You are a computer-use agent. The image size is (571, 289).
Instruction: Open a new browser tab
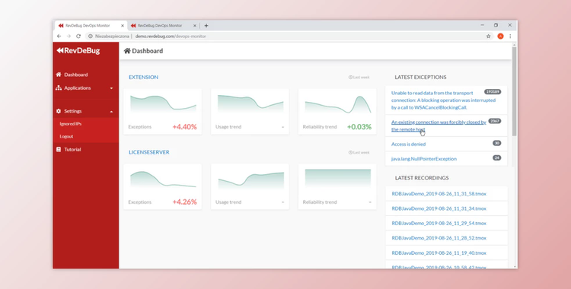[x=206, y=26]
